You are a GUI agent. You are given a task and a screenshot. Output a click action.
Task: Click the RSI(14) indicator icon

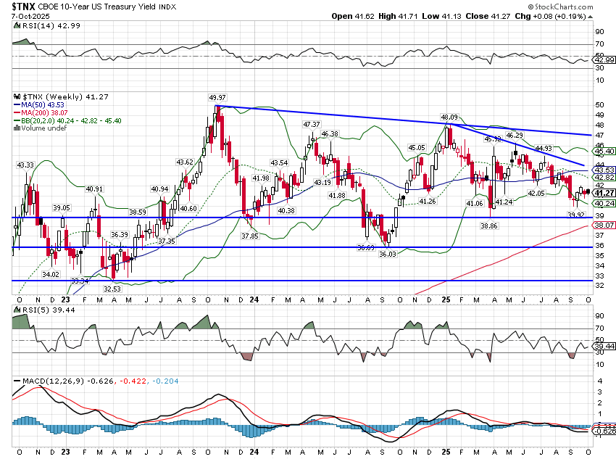coord(17,26)
